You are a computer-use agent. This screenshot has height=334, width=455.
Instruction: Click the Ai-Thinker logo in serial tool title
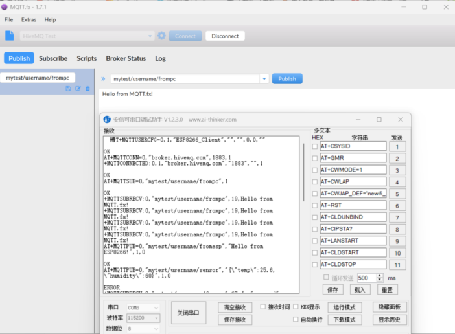point(107,119)
